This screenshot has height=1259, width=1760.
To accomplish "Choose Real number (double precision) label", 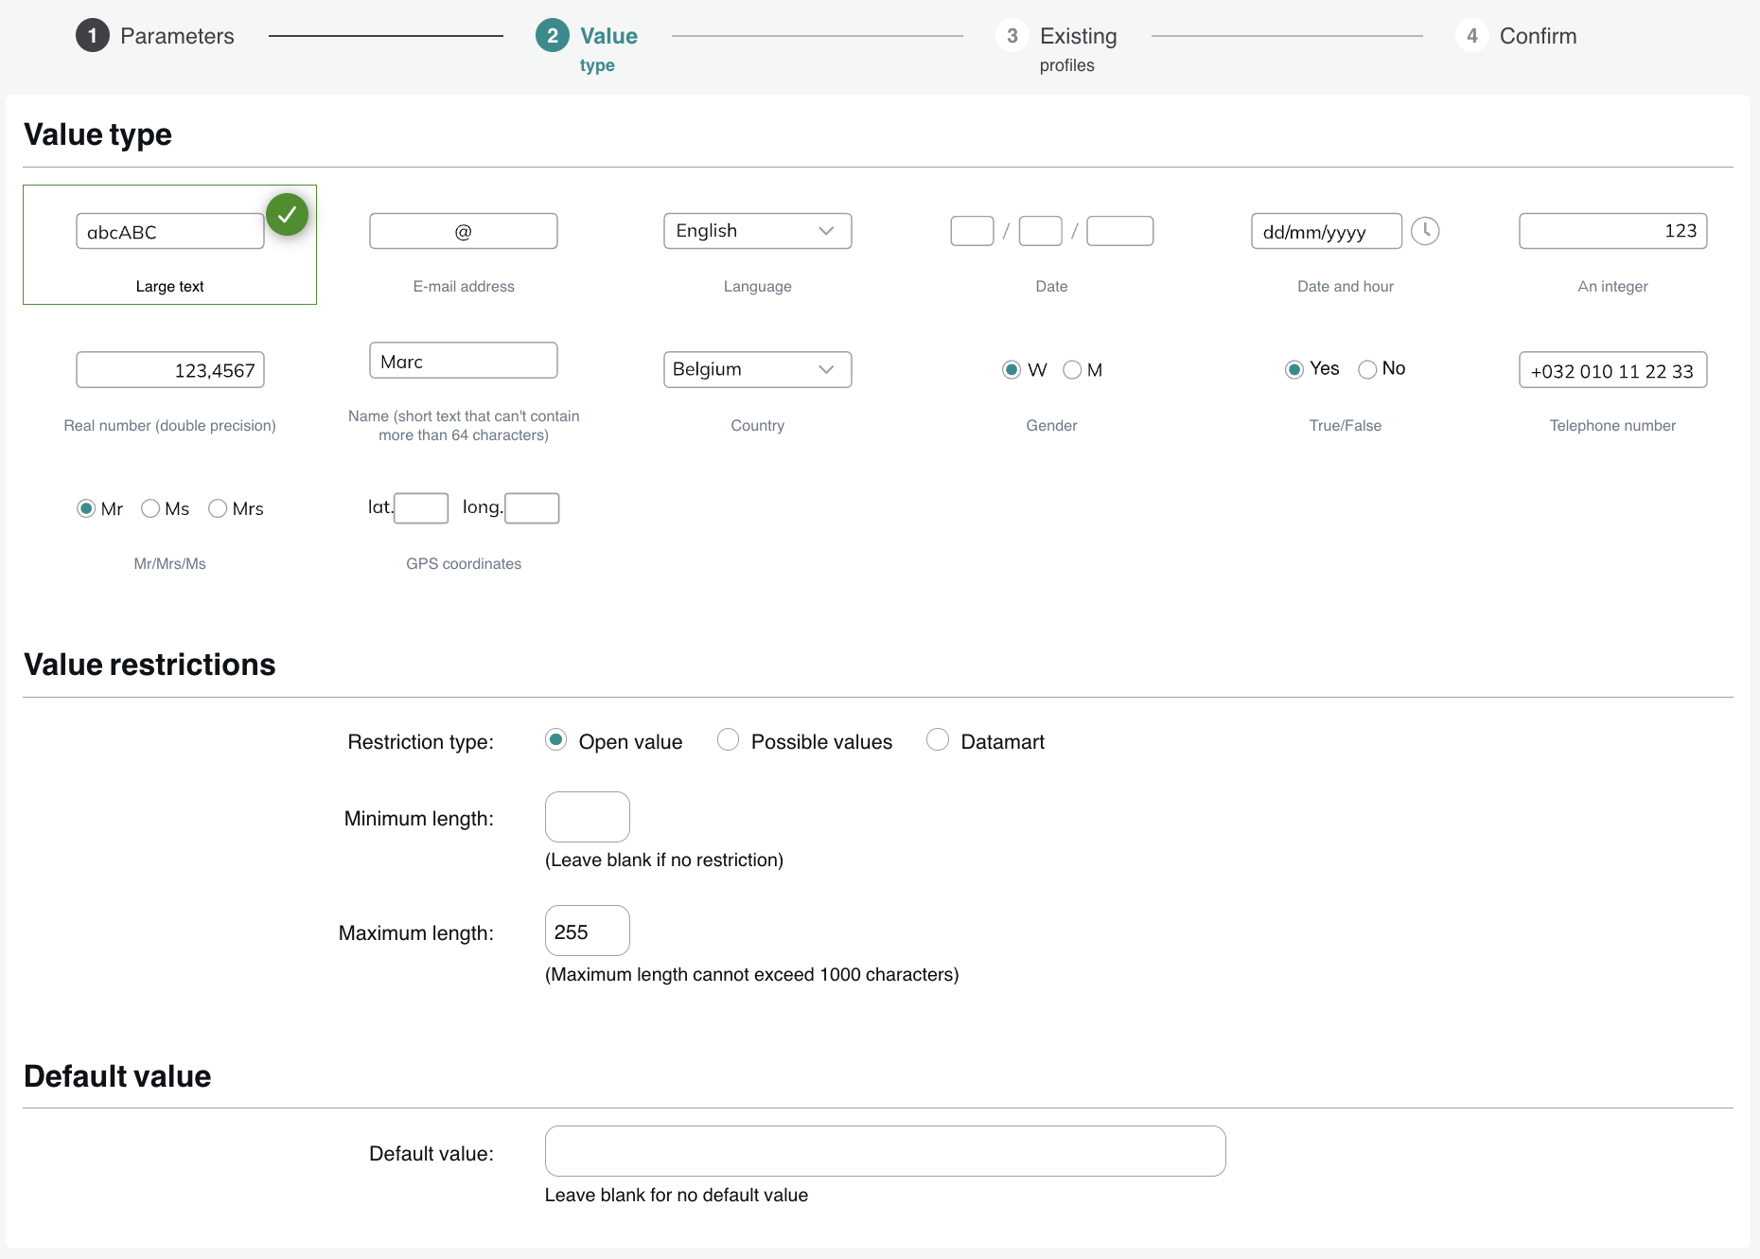I will pyautogui.click(x=170, y=425).
